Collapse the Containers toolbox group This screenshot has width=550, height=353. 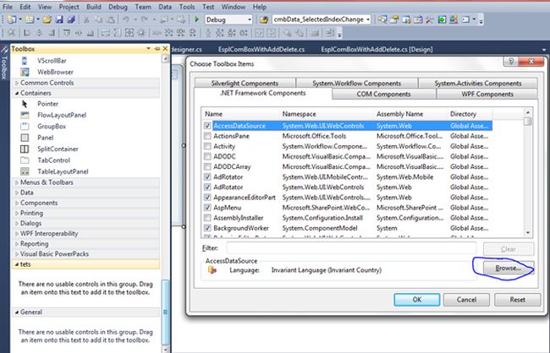(x=16, y=93)
